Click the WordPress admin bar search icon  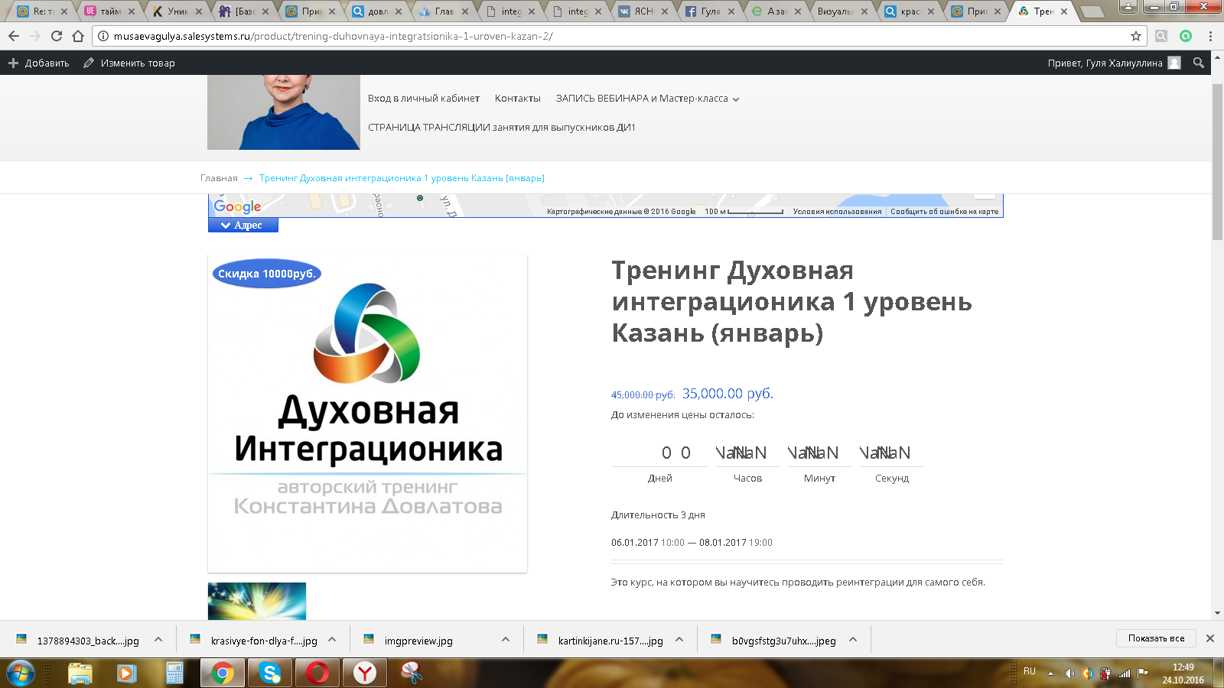(x=1199, y=63)
